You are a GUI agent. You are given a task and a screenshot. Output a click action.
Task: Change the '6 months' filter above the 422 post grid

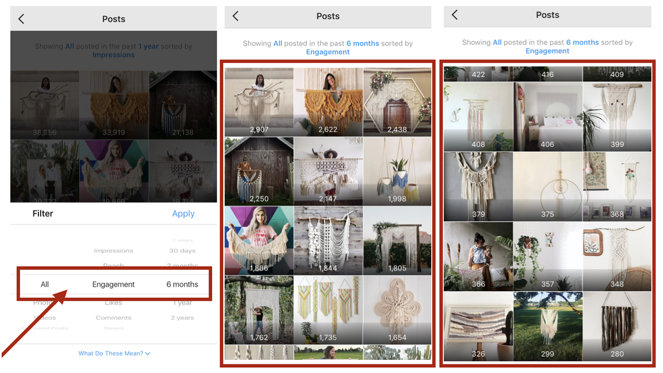pos(582,42)
